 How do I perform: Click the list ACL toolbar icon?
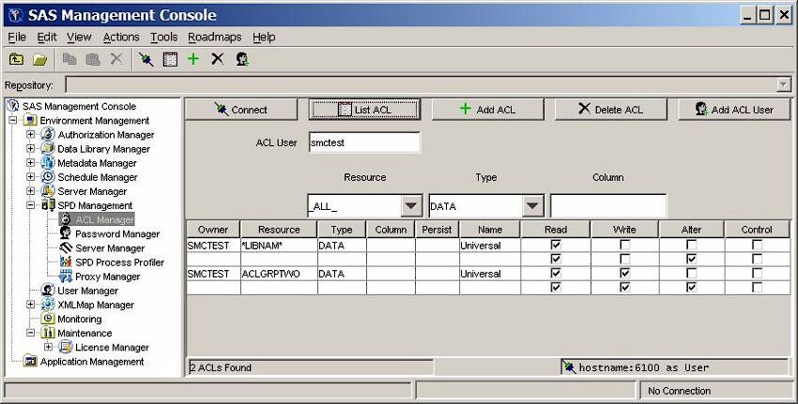tap(170, 60)
